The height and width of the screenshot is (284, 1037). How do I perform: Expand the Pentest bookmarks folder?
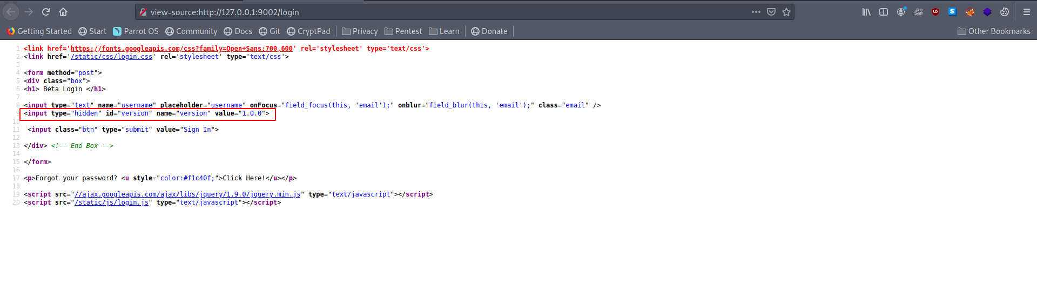click(403, 31)
